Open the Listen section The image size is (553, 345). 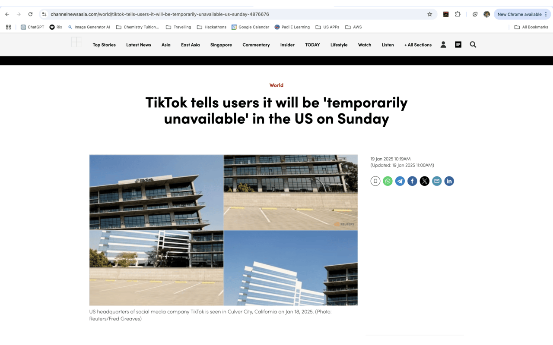tap(388, 45)
